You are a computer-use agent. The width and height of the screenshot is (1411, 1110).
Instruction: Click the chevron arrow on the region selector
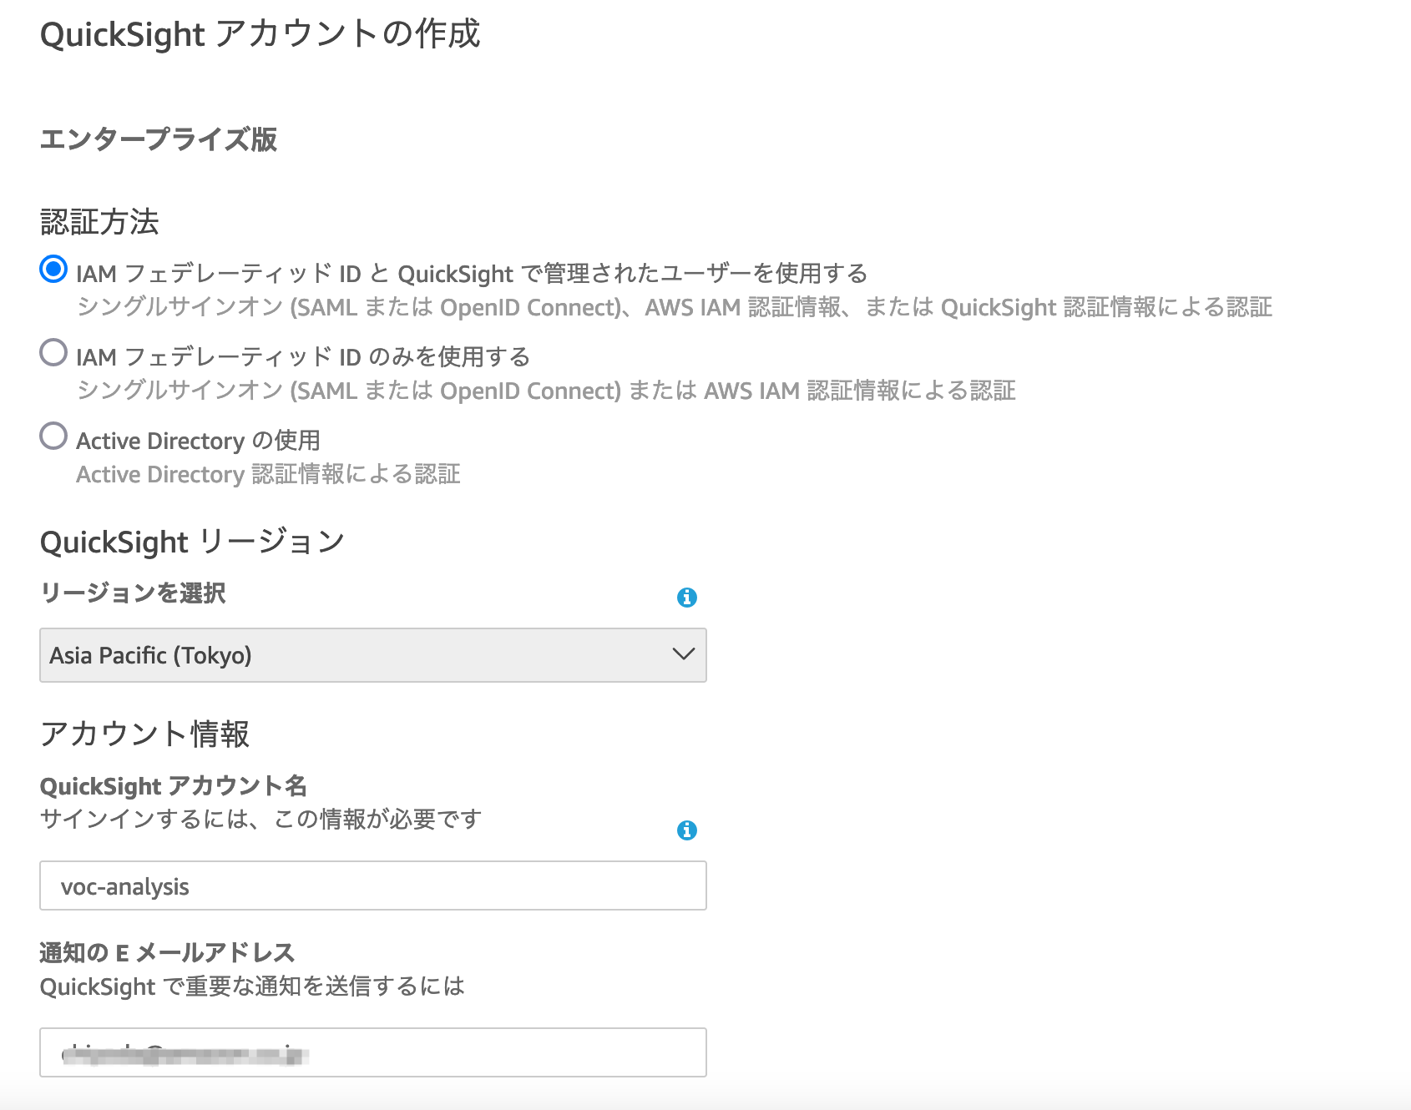[684, 654]
